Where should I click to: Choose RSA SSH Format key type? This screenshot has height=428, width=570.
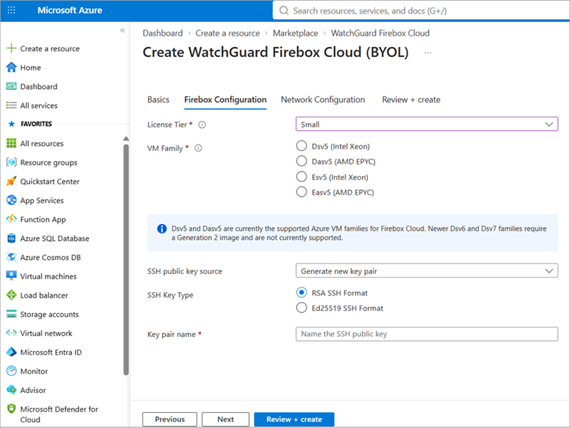coord(301,292)
